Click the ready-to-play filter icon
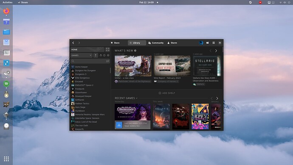This screenshot has height=165, width=293. (x=101, y=55)
